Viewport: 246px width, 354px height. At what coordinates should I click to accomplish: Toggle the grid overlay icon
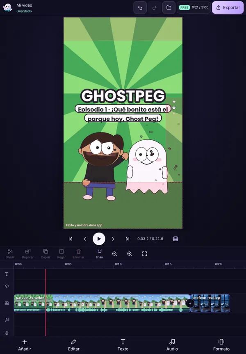coord(175,239)
